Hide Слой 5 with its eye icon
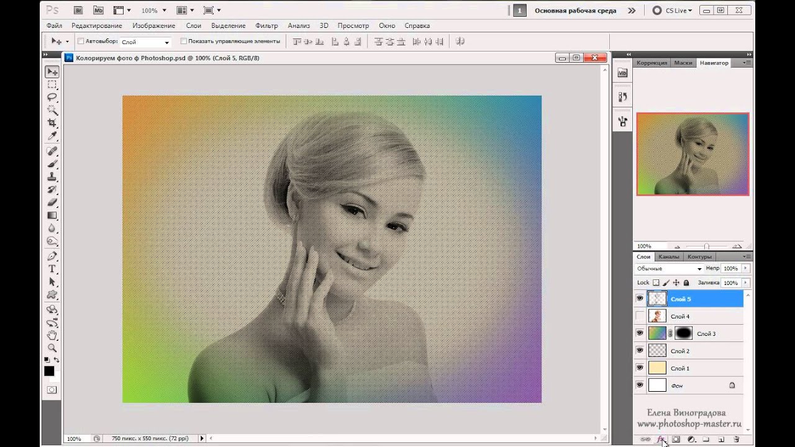Viewport: 795px width, 447px height. pos(640,299)
